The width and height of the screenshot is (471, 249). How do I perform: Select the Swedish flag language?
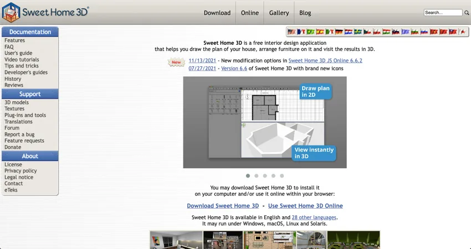coord(358,32)
